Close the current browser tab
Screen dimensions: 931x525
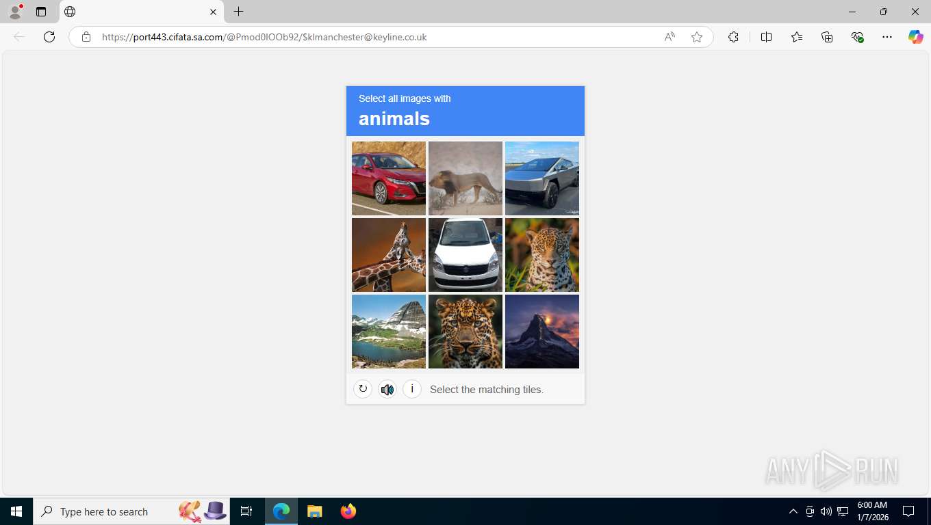coord(213,12)
